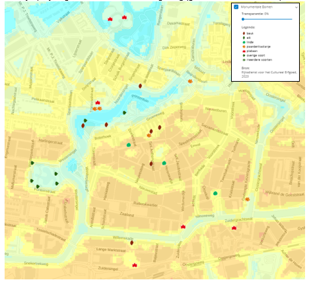Image resolution: width=309 pixels, height=282 pixels.
Task: Click the beuk marker nearest Sacramentsstraat
Action: click(160, 127)
